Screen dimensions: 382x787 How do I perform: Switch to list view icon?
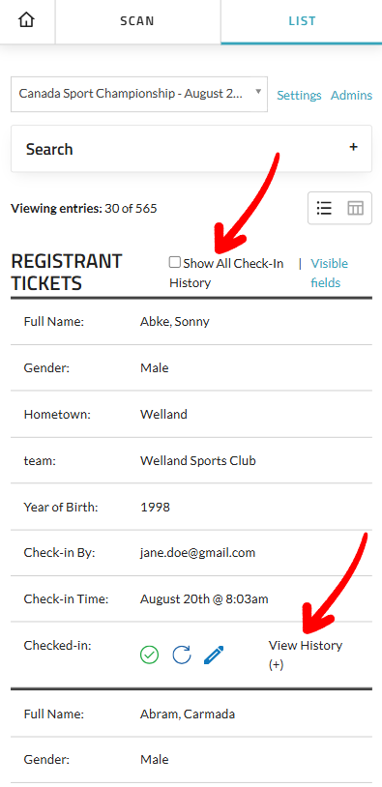[x=324, y=208]
